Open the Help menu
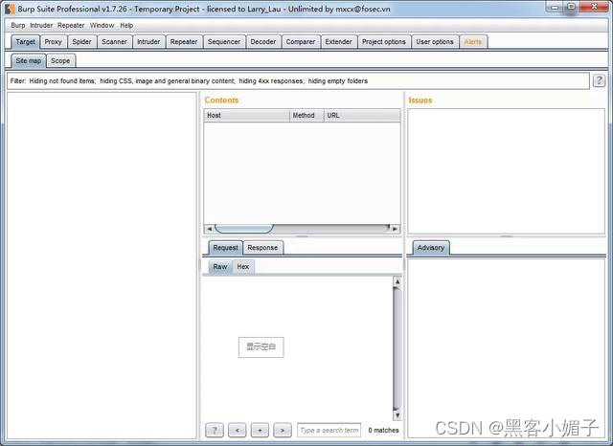The height and width of the screenshot is (446, 613). point(126,26)
